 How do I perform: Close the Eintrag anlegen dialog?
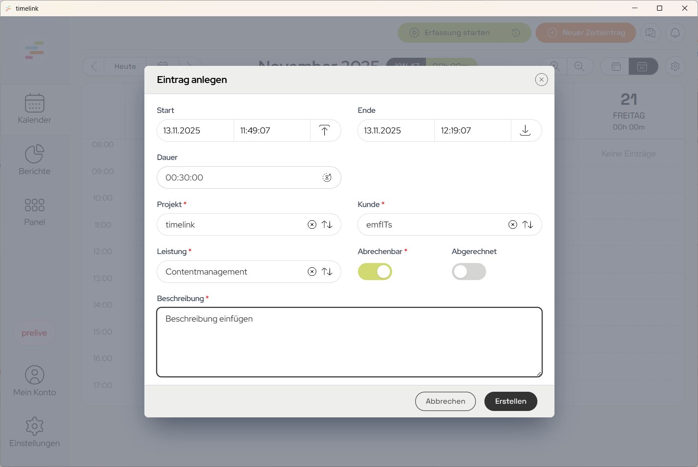[x=541, y=80]
